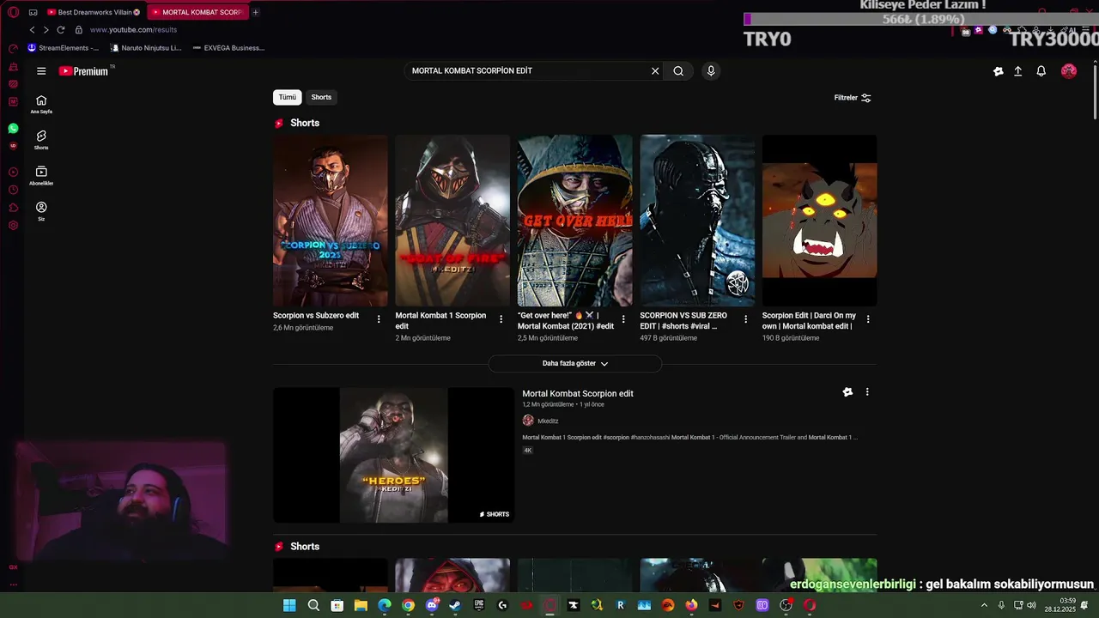Play the "HEROES" Scorpion edit video thumbnail
This screenshot has height=618, width=1099.
(x=393, y=455)
